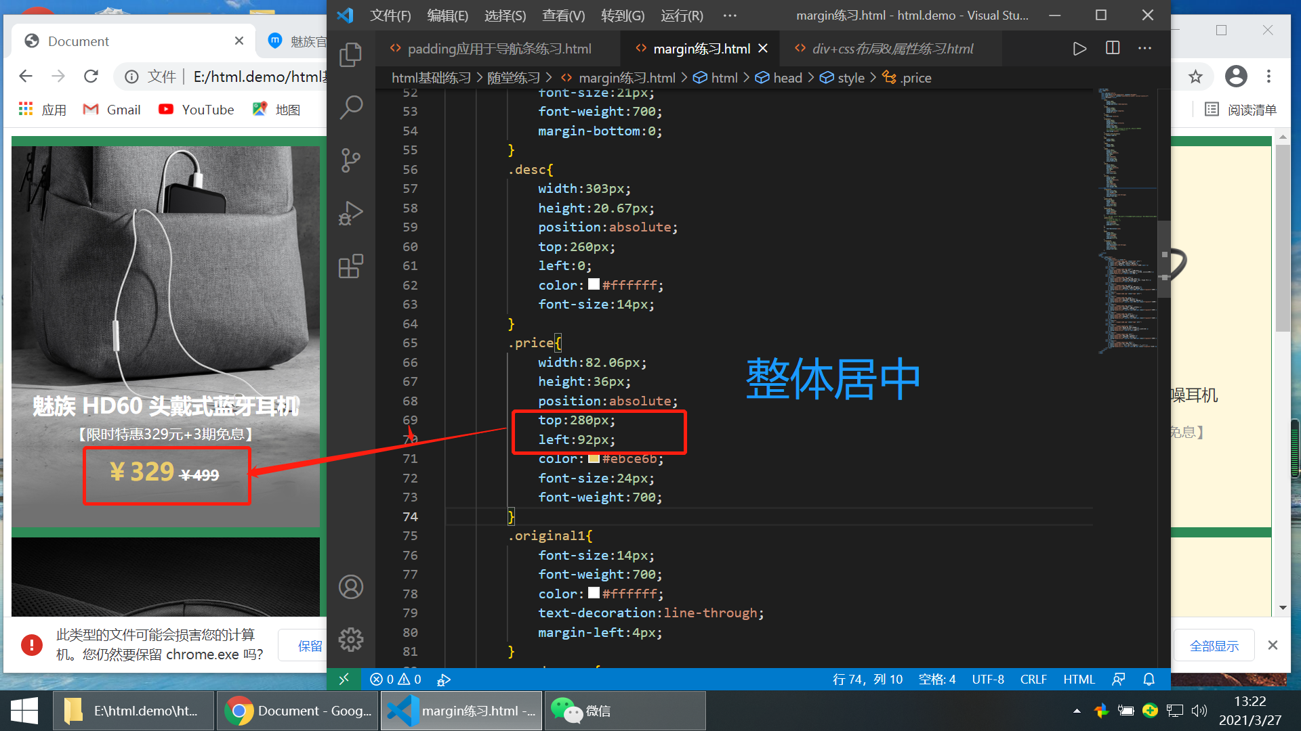This screenshot has width=1301, height=731.
Task: Click the status bar debug launch icon
Action: pyautogui.click(x=444, y=680)
